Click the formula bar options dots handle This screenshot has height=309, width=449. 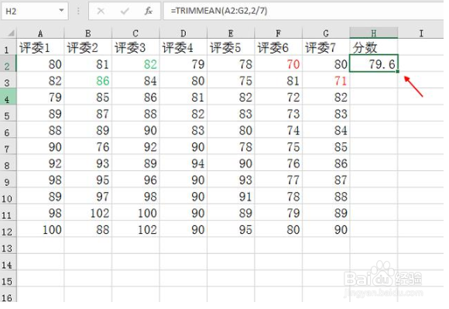pyautogui.click(x=78, y=11)
